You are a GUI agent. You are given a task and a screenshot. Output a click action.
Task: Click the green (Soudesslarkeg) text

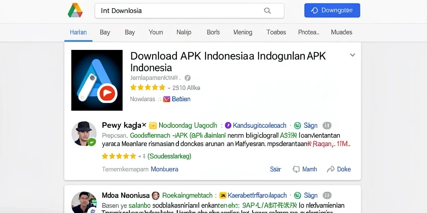tap(169, 156)
